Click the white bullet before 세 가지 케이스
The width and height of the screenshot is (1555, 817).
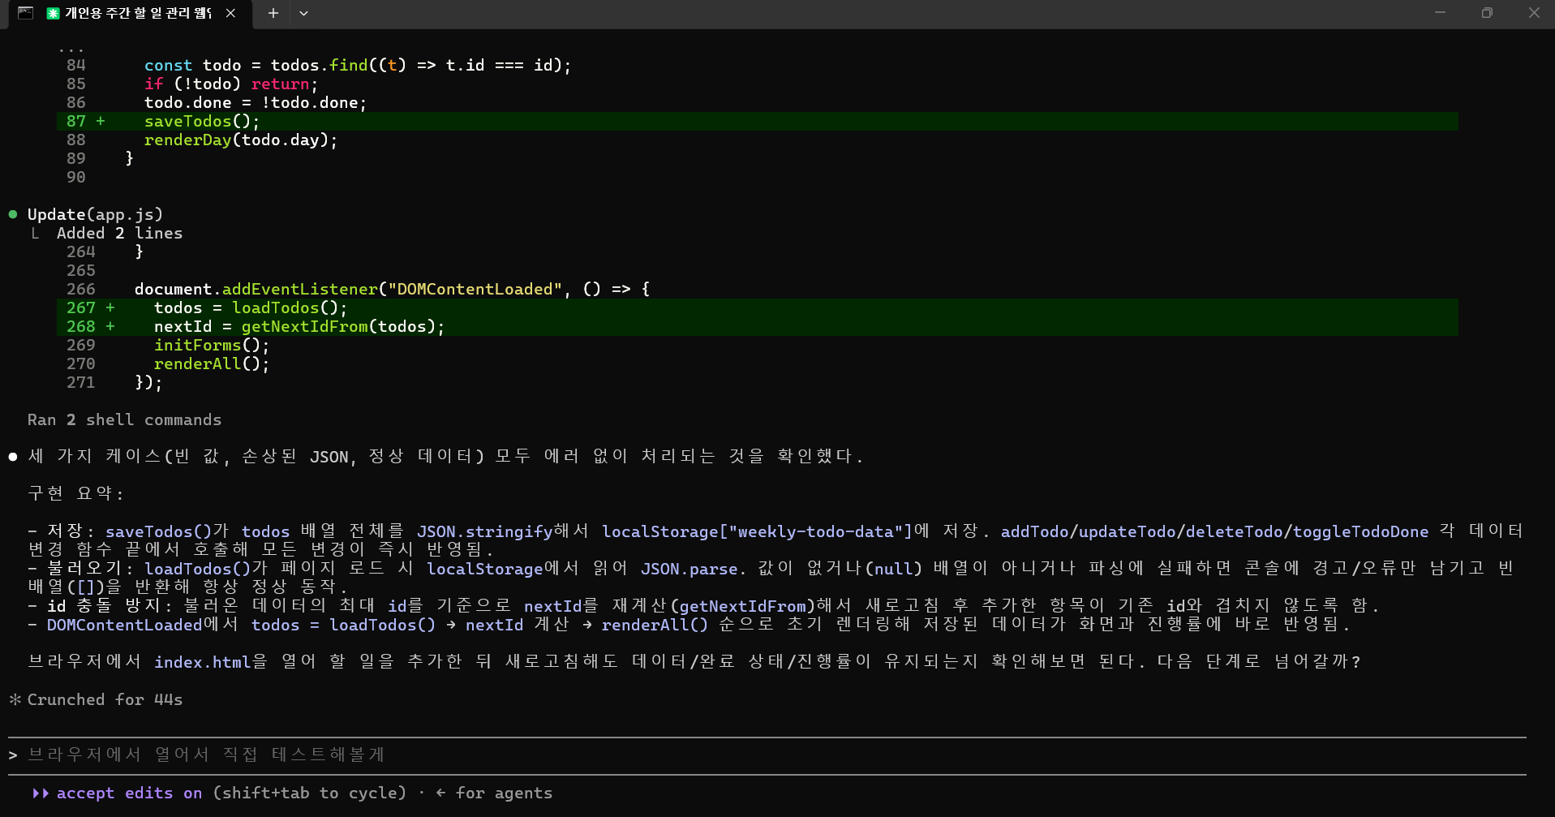pyautogui.click(x=13, y=457)
